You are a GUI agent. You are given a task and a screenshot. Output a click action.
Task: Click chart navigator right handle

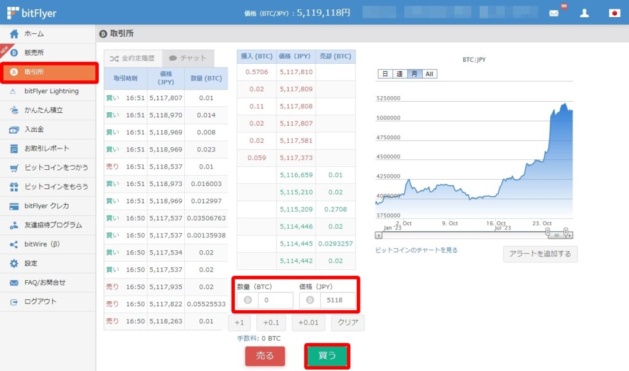[566, 232]
